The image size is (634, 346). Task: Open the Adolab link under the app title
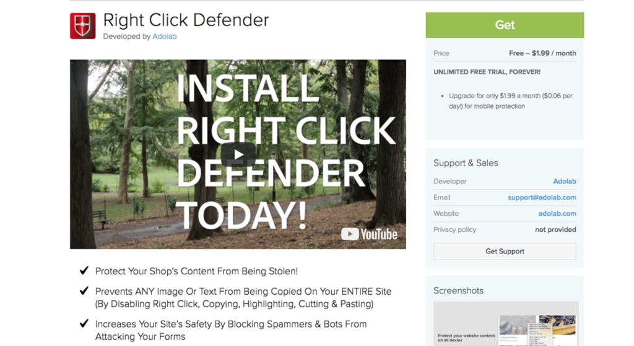click(x=165, y=36)
